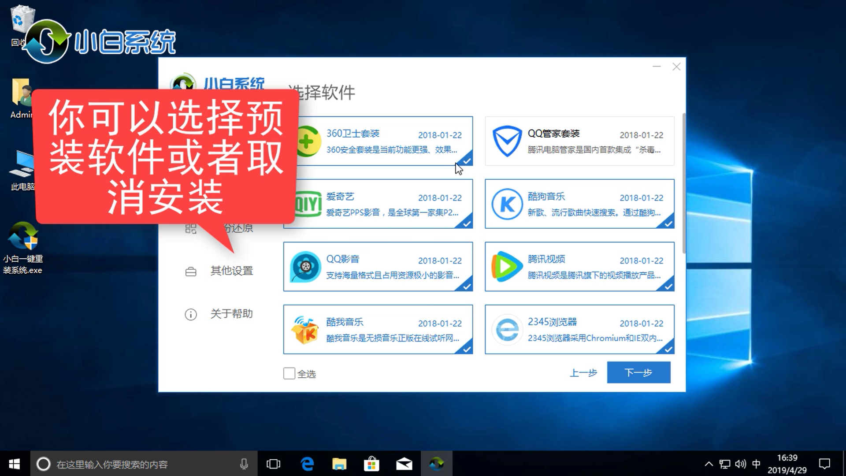The width and height of the screenshot is (846, 476).
Task: Click the 关于帮助 info icon
Action: 191,314
